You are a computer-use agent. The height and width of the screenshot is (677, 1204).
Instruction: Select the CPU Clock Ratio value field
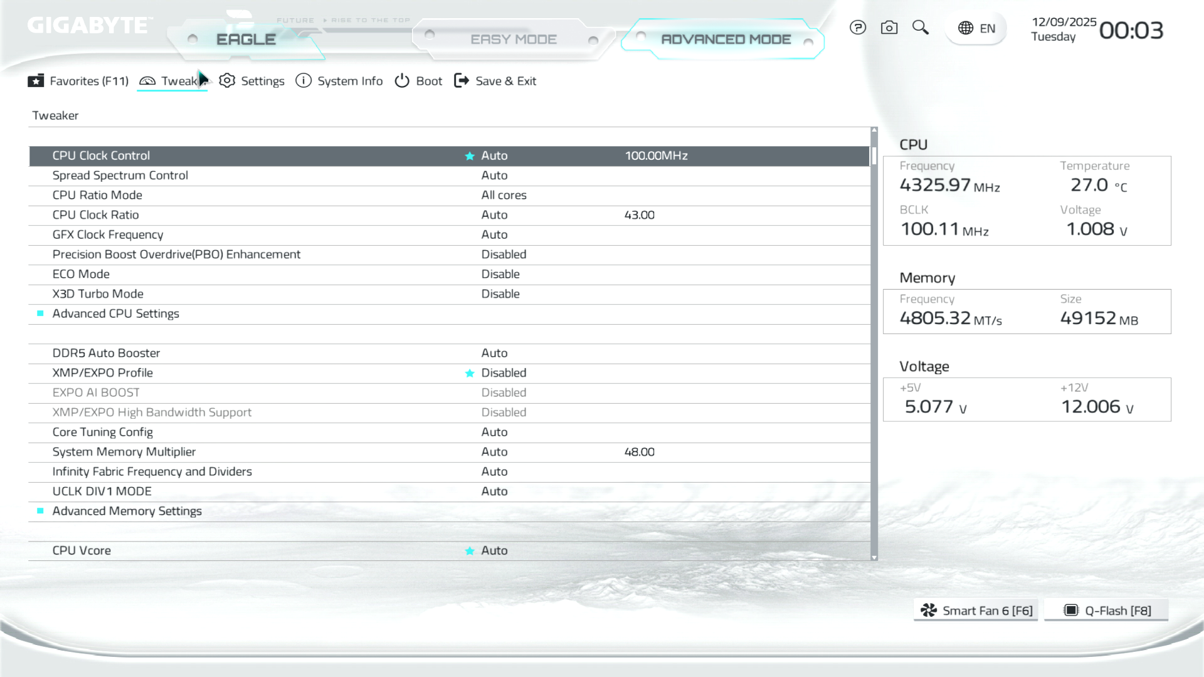[x=494, y=215]
